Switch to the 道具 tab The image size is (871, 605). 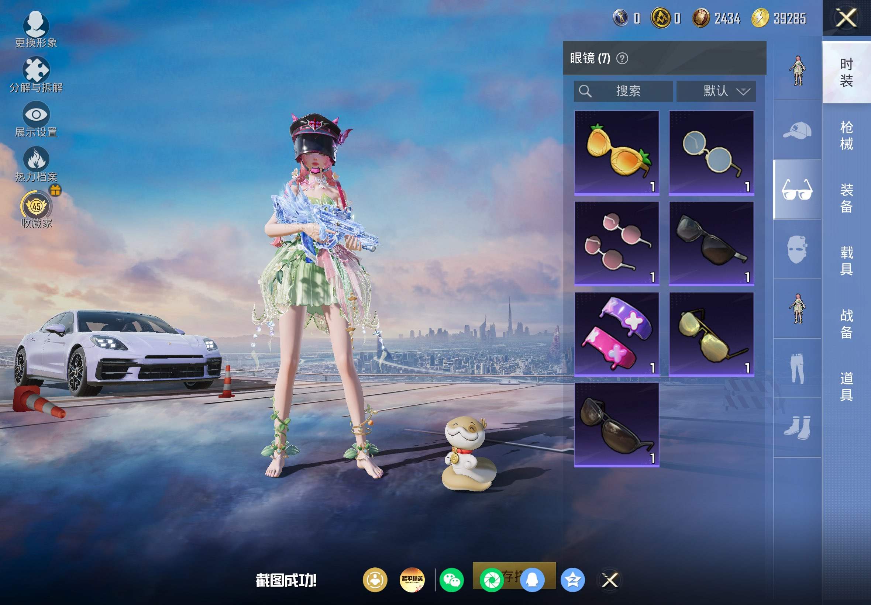click(847, 387)
